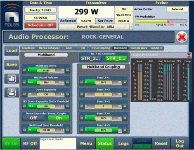
Task: Increase Band 4>5 coupling
Action: click(x=125, y=130)
